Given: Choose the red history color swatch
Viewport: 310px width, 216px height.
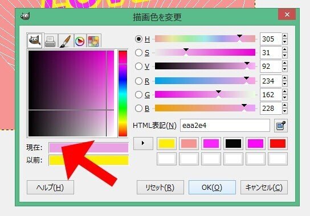Looking at the screenshot, I should click(x=278, y=144).
